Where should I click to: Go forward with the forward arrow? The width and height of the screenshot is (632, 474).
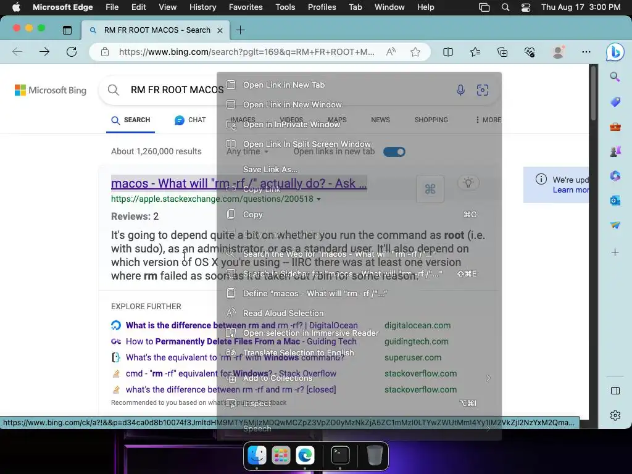click(x=44, y=52)
